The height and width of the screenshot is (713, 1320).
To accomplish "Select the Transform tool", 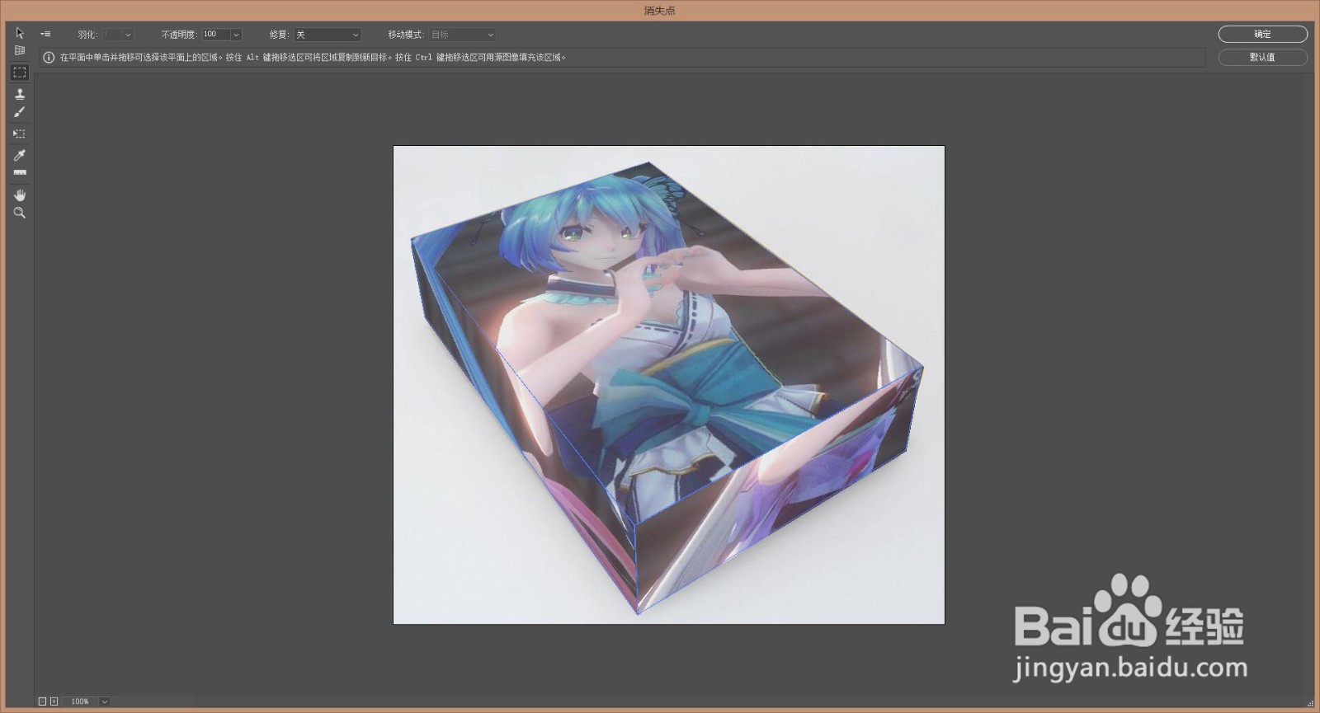I will pyautogui.click(x=20, y=134).
